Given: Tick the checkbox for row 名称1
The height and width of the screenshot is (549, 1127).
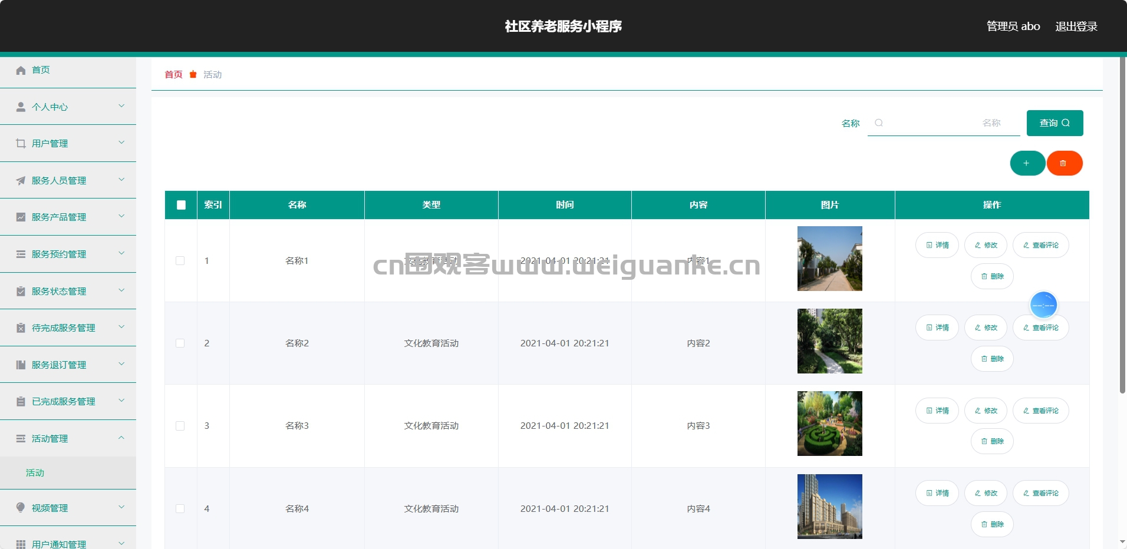Looking at the screenshot, I should [180, 260].
